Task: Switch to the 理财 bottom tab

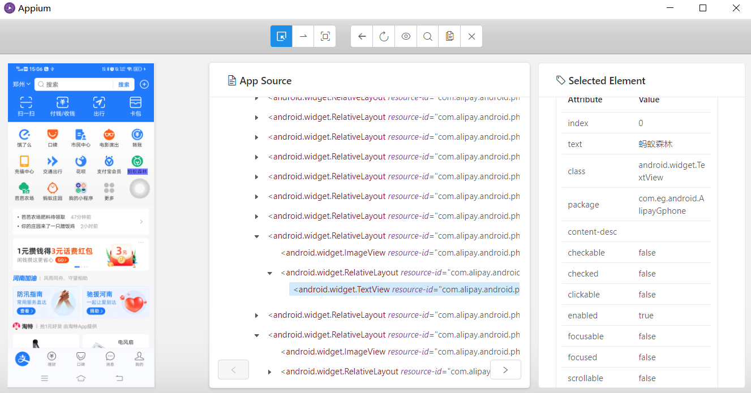Action: 52,359
